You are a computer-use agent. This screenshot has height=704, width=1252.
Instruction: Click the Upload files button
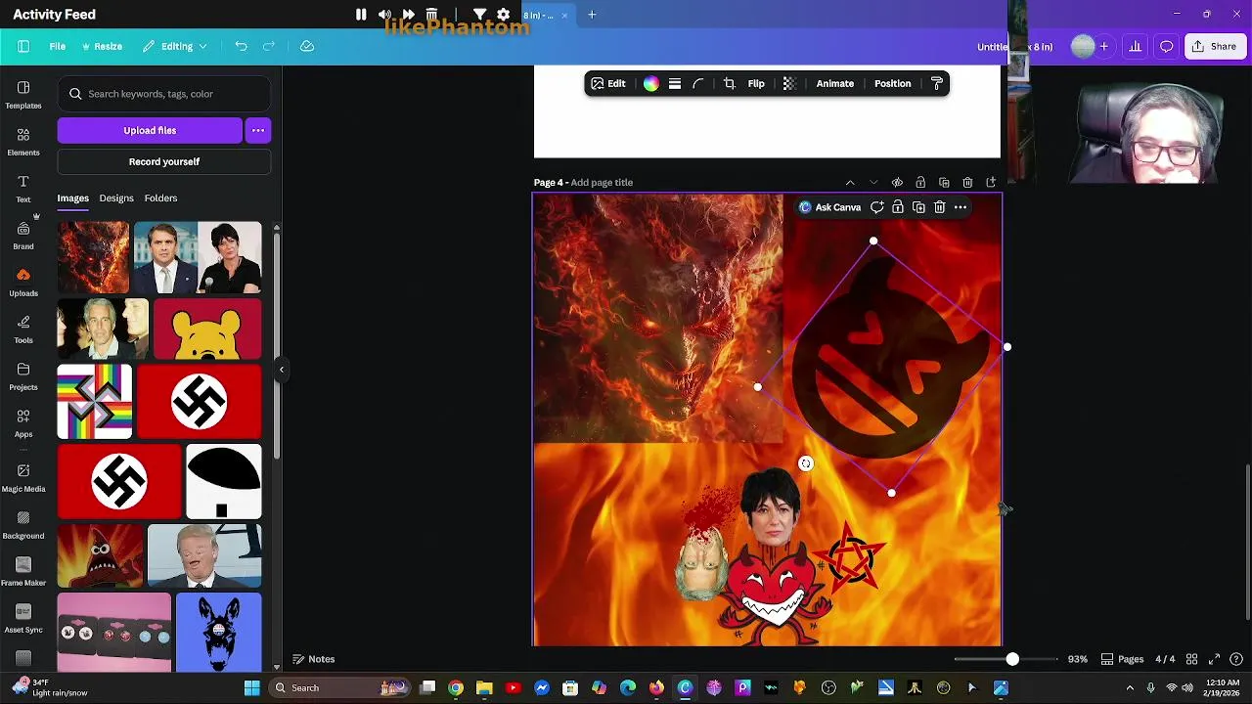(x=150, y=130)
